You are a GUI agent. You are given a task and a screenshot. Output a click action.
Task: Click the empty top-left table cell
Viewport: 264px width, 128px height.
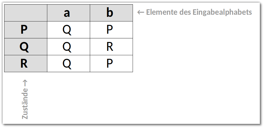pos(26,13)
